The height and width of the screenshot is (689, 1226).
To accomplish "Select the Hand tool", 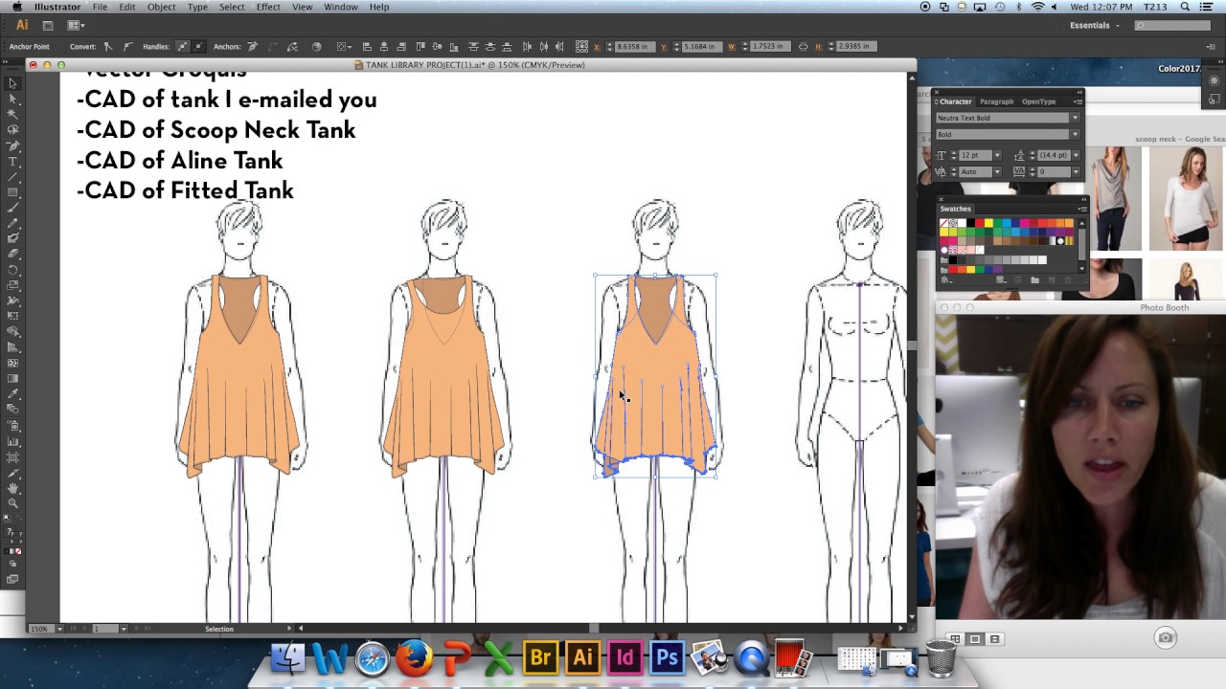I will (x=12, y=488).
